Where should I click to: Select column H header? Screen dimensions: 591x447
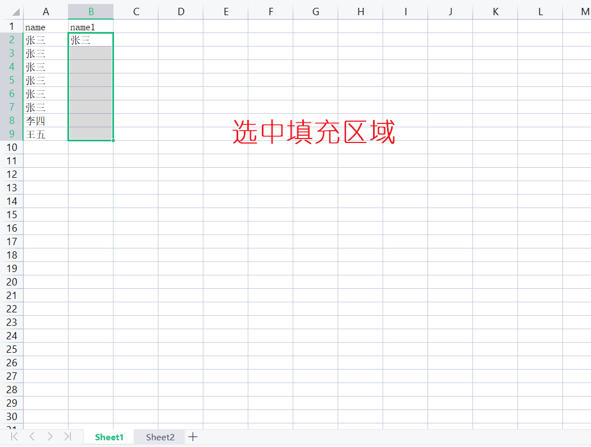[x=360, y=12]
